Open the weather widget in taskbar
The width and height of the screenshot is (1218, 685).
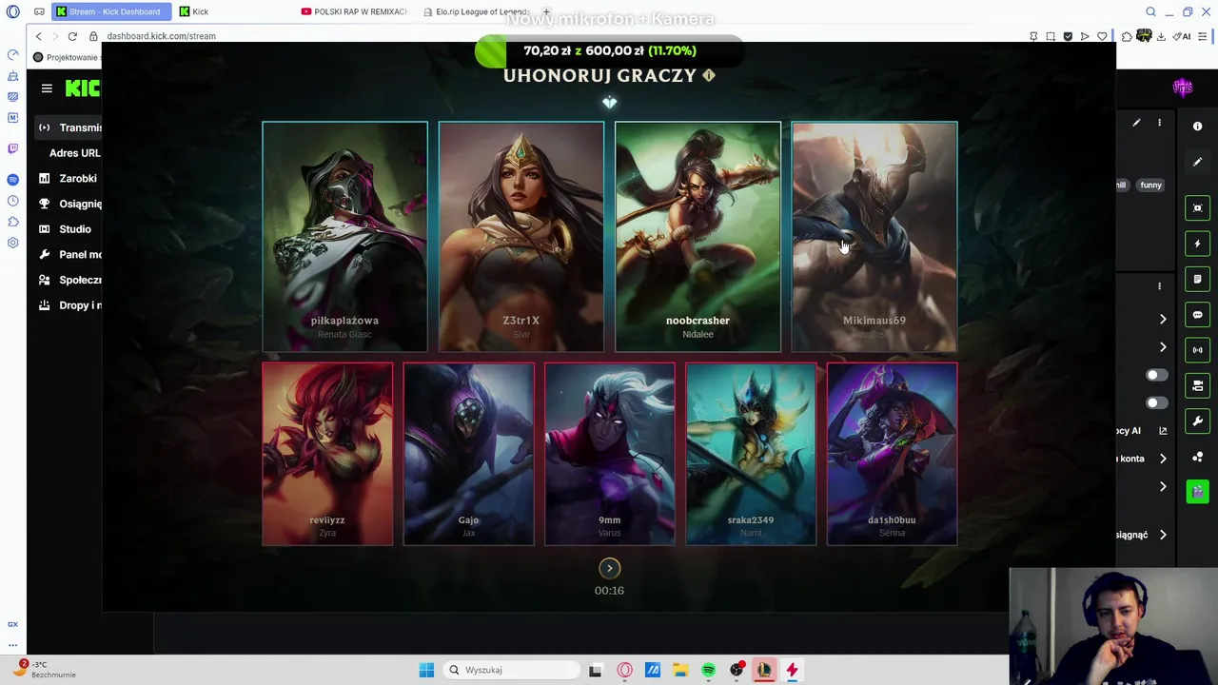point(46,670)
